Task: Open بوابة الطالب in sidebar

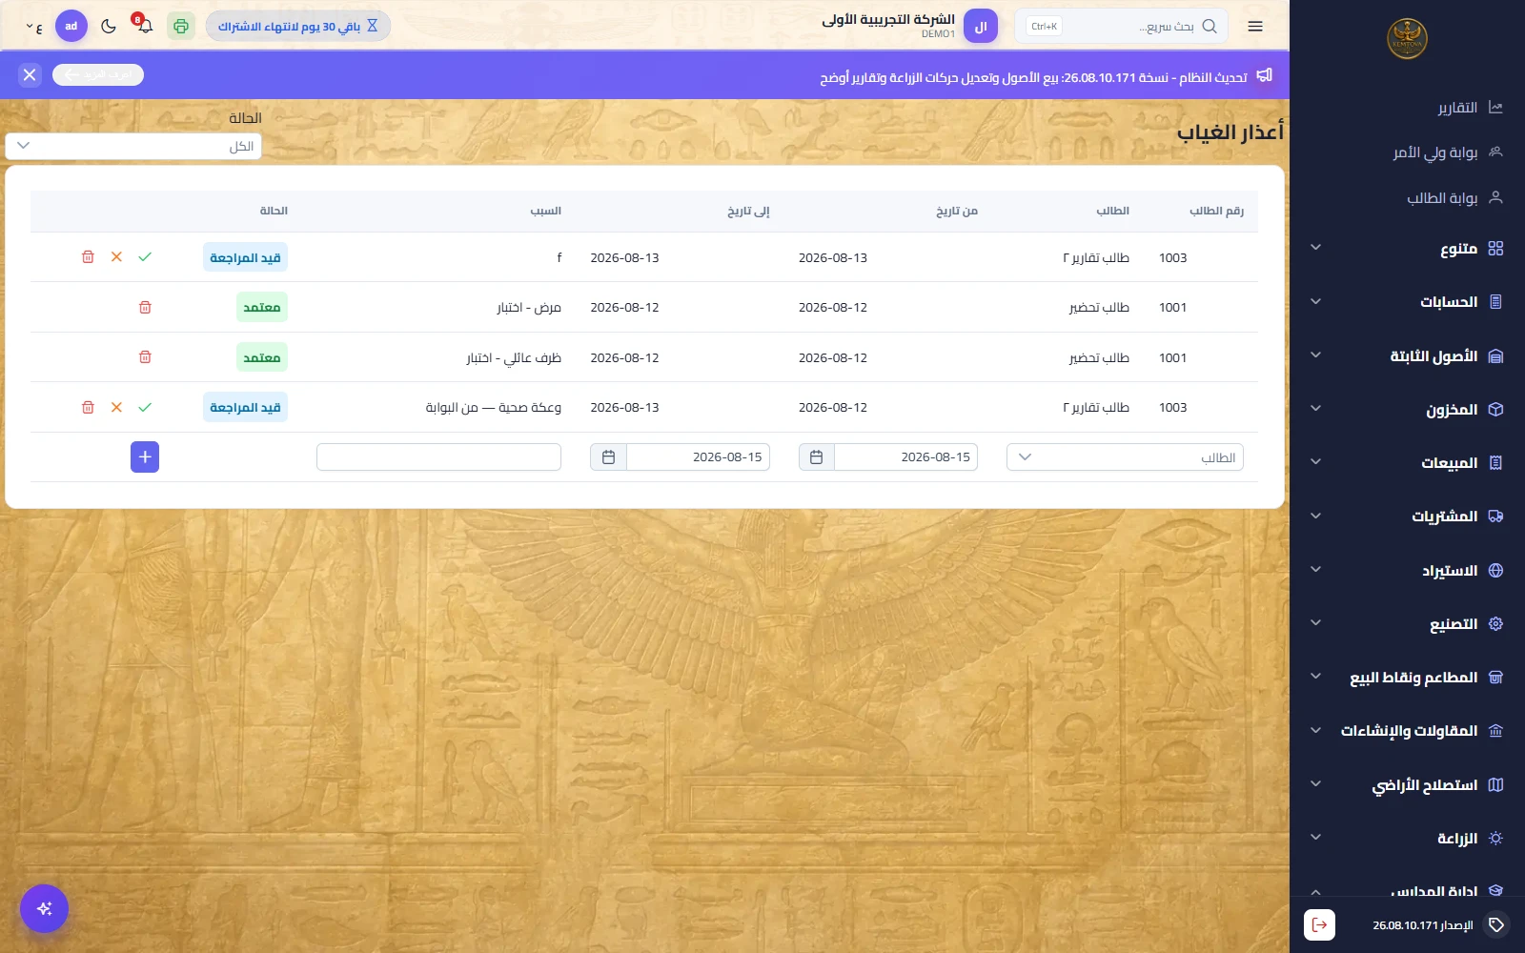Action: [1407, 197]
